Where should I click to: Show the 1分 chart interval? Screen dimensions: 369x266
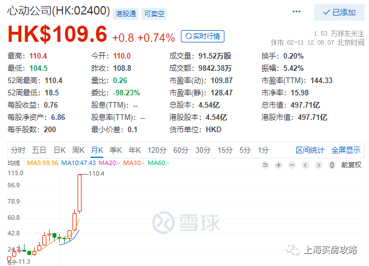click(x=263, y=150)
